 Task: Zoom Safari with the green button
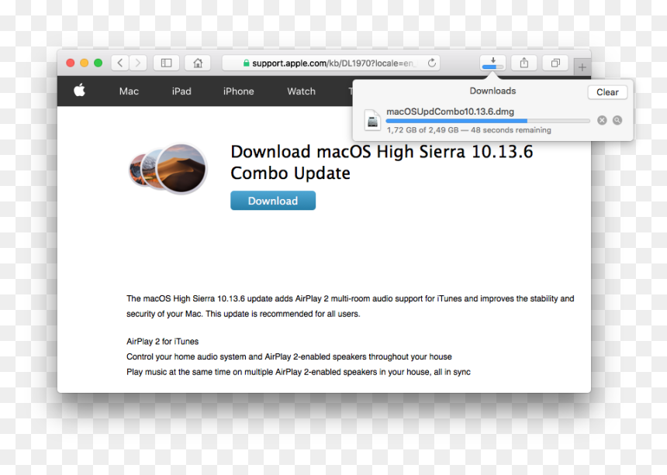coord(98,63)
